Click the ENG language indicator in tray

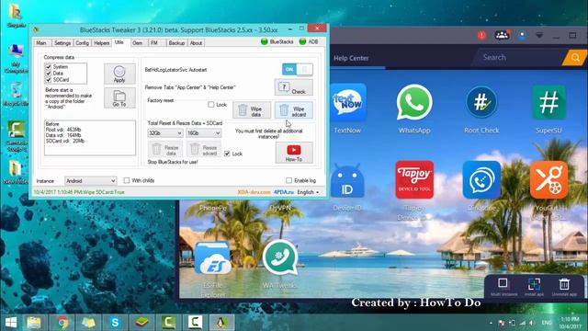pyautogui.click(x=547, y=323)
